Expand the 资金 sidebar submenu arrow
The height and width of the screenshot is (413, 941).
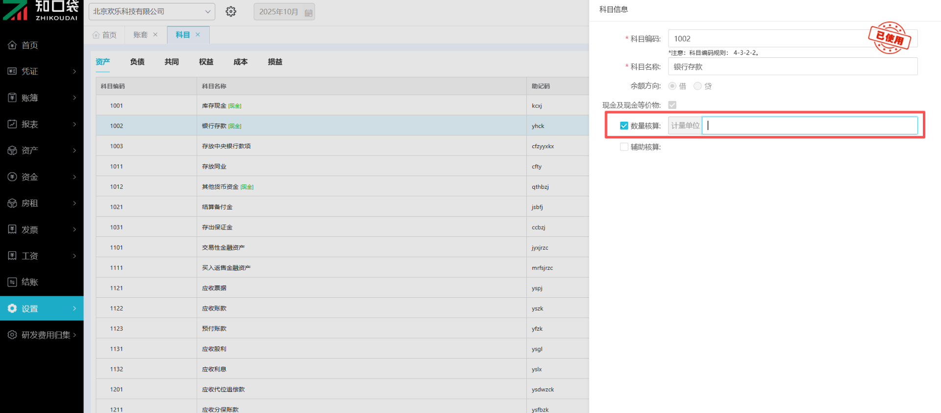[74, 177]
